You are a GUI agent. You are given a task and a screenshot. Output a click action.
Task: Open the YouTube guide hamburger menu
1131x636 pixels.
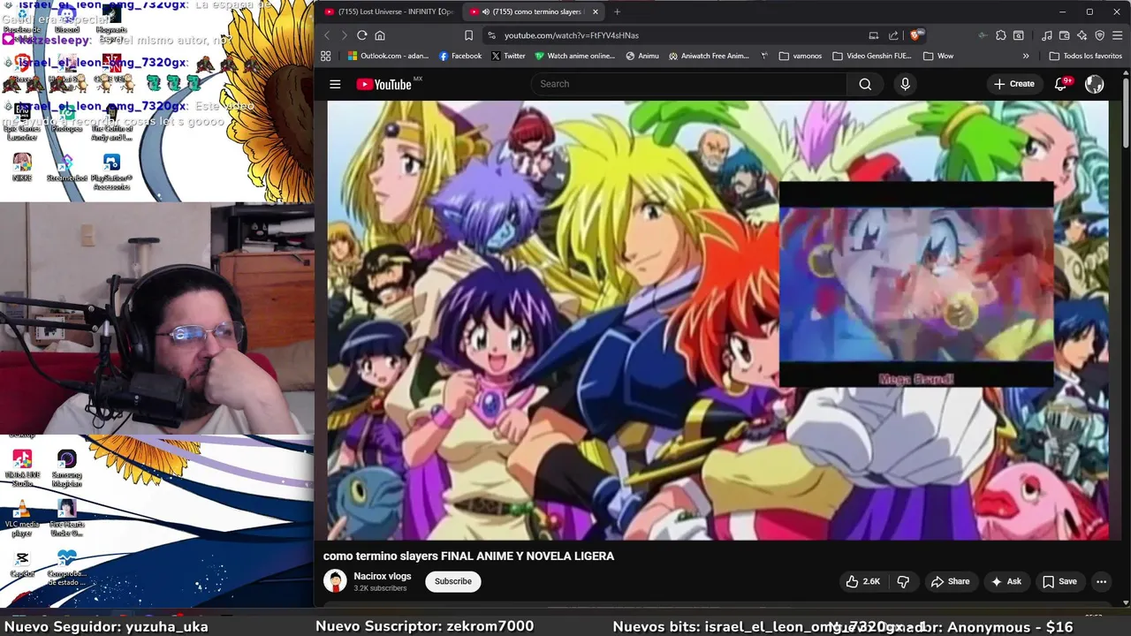335,84
